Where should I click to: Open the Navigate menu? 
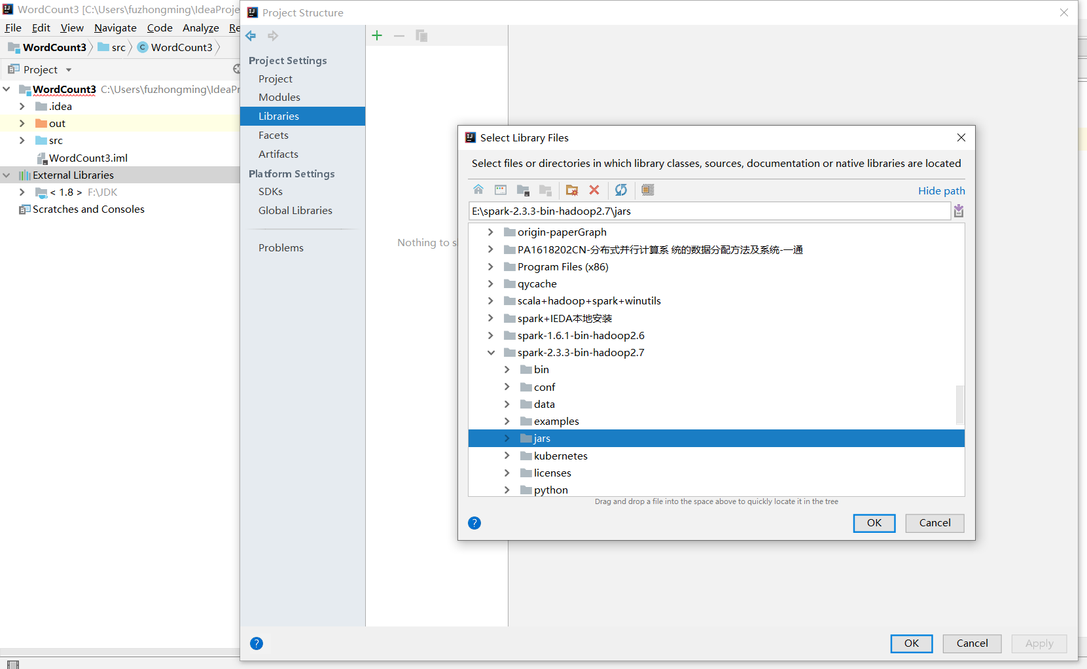(115, 27)
